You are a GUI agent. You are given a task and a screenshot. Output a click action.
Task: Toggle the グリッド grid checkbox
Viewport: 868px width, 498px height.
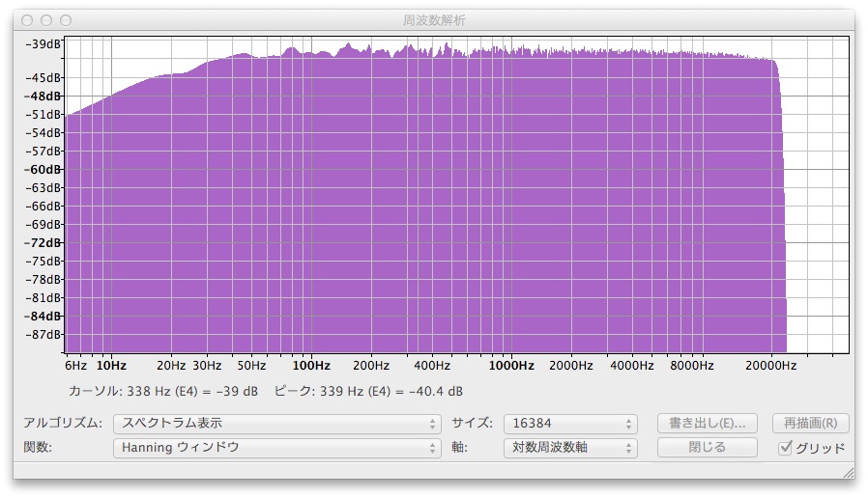785,448
